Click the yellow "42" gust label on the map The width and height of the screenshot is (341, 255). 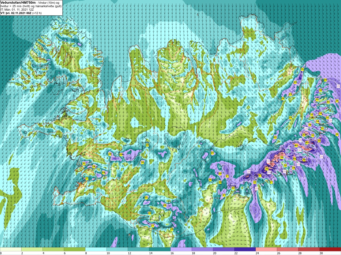[294, 159]
